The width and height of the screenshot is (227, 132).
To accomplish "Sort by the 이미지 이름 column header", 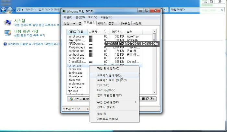I will (x=77, y=32).
